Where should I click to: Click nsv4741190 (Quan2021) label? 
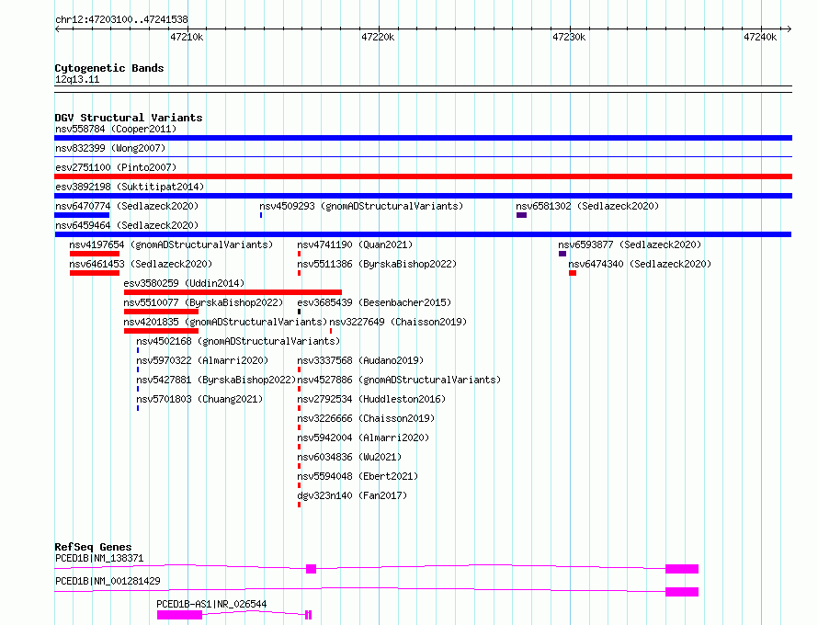[355, 244]
